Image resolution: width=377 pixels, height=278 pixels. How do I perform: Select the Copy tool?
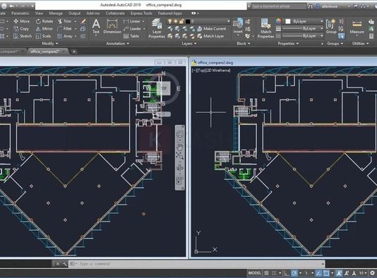click(x=21, y=29)
